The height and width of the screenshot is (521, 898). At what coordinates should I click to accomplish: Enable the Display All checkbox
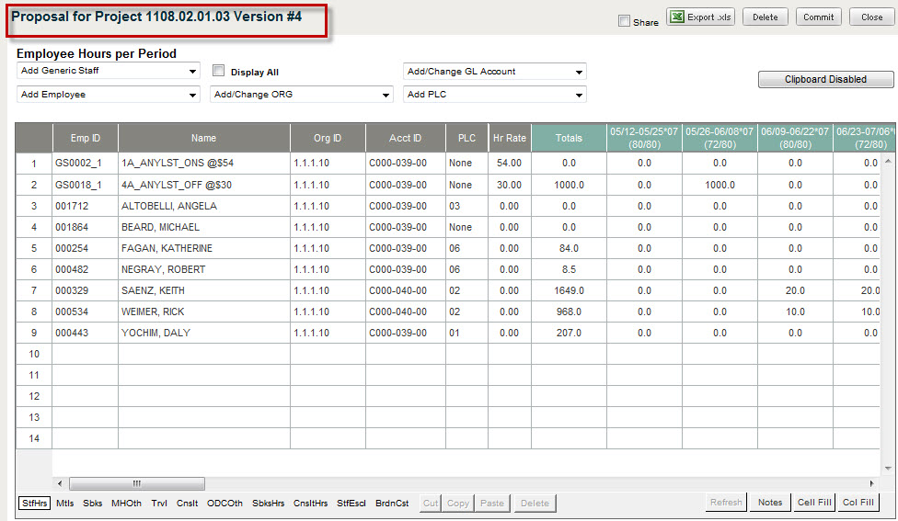pyautogui.click(x=219, y=71)
